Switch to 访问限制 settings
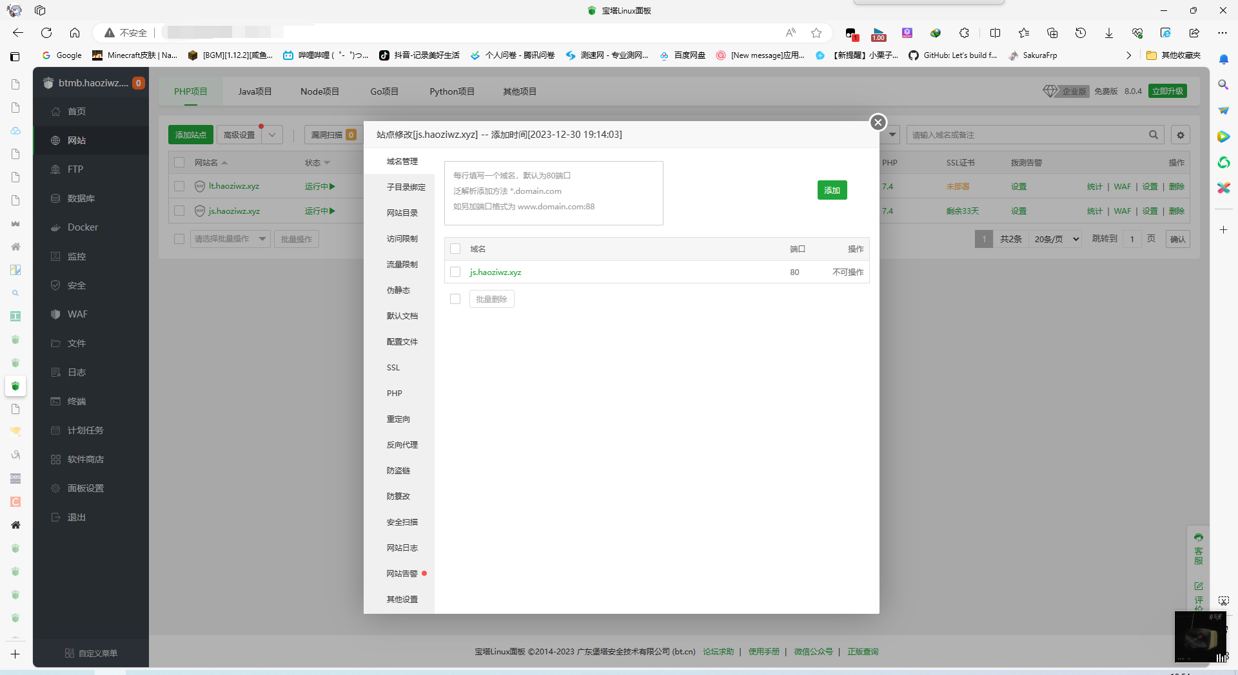 pyautogui.click(x=402, y=239)
